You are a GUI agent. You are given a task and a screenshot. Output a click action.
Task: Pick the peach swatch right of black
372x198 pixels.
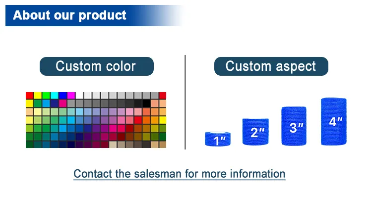(x=154, y=103)
